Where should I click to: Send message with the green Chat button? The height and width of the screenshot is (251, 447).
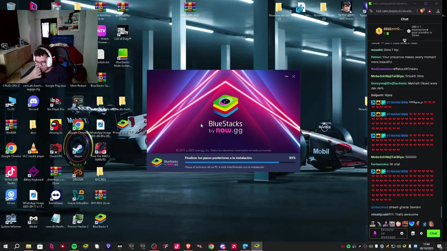433,234
